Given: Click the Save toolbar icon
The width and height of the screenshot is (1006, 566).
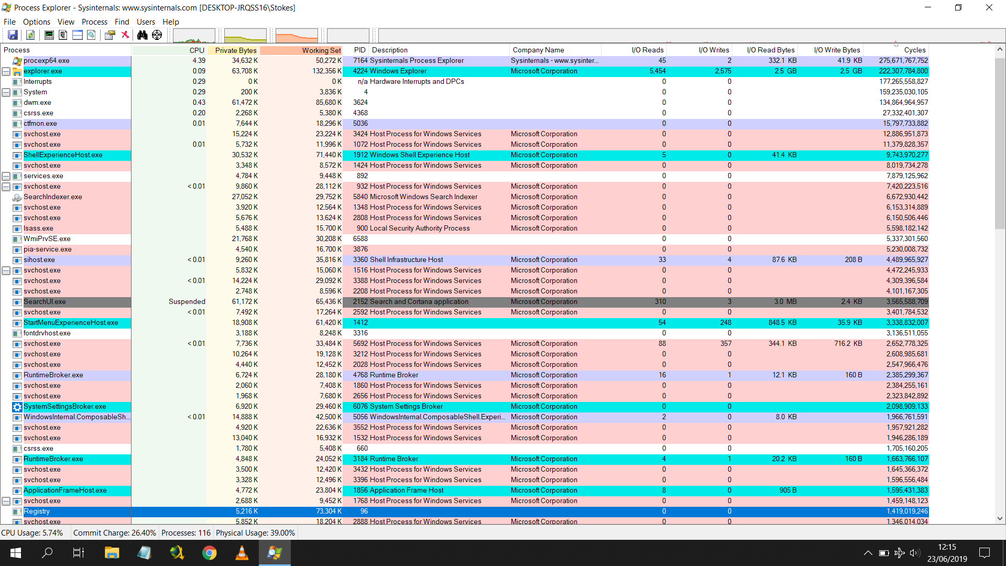Looking at the screenshot, I should [13, 35].
